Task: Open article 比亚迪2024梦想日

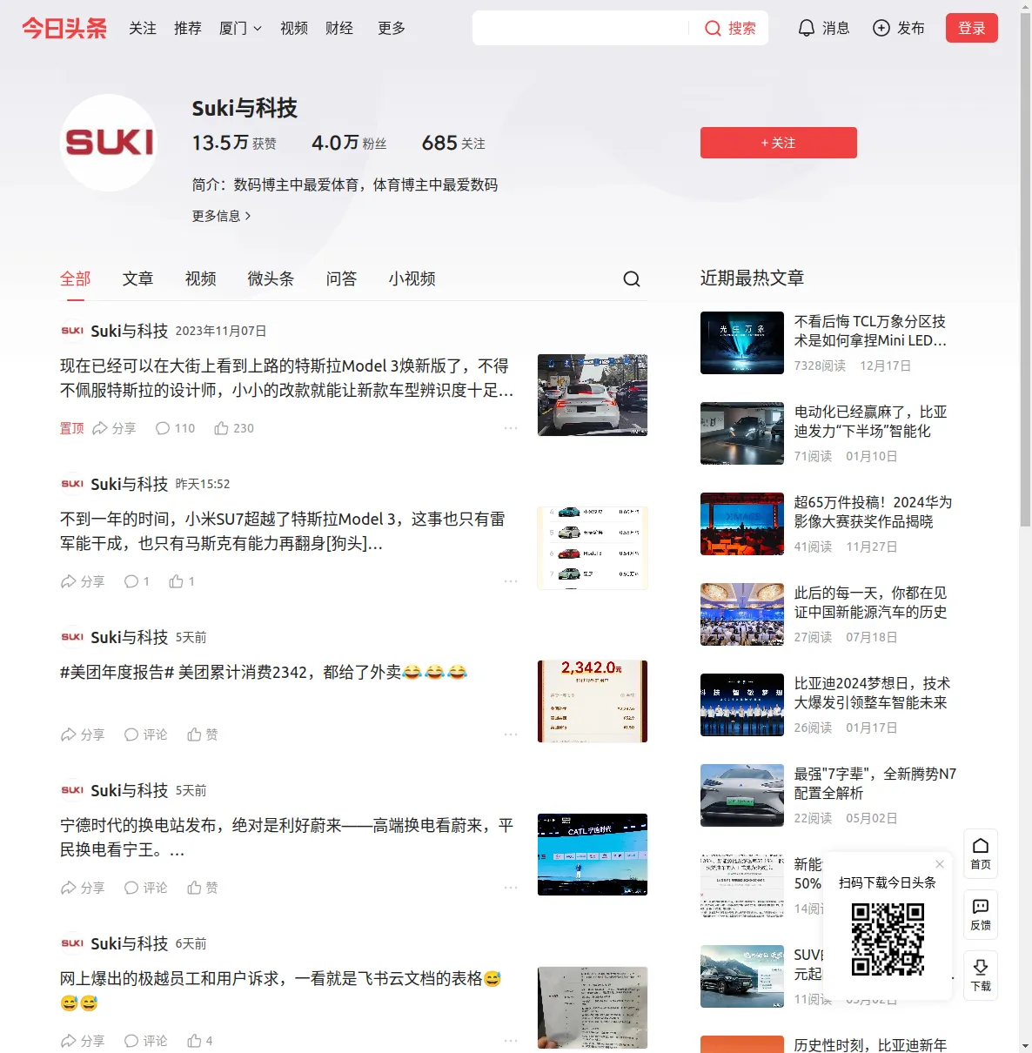Action: (872, 693)
